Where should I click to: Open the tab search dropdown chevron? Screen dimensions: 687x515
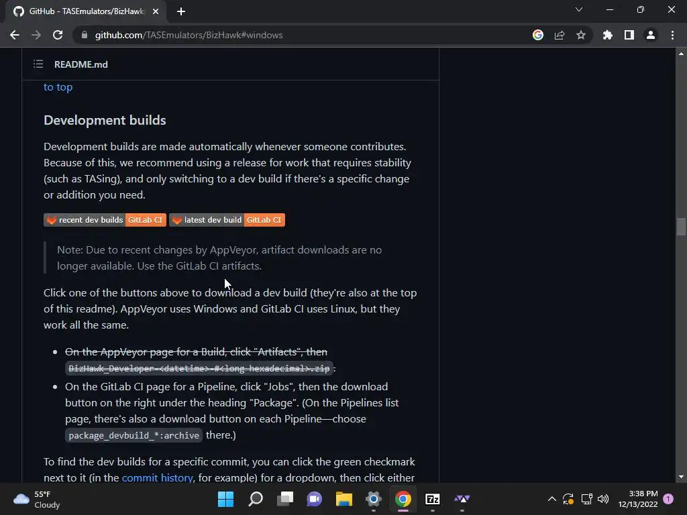[x=579, y=9]
